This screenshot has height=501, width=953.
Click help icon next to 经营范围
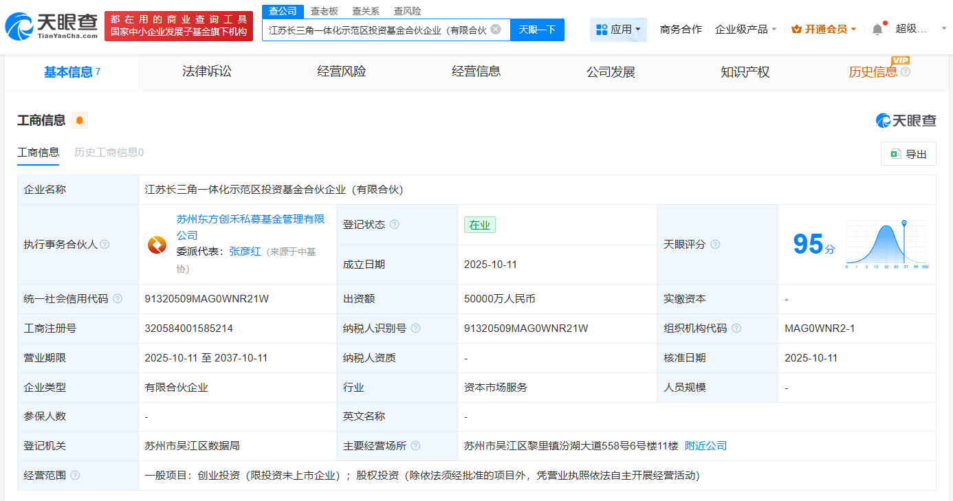[x=74, y=475]
